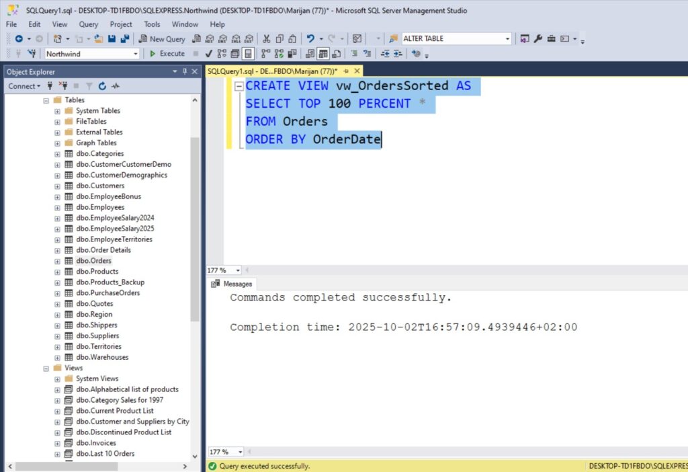Click the Cut scissors icon
Viewport: 688px width, 472px height.
267,39
